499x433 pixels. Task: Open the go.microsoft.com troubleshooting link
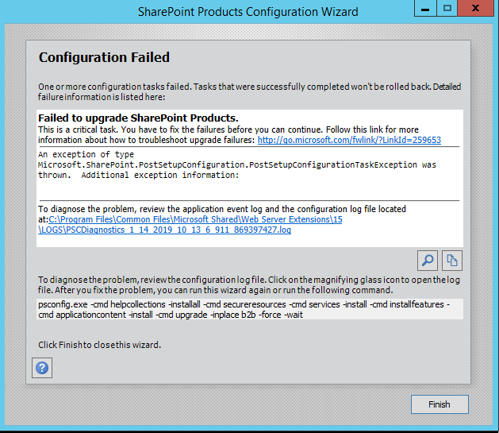tap(349, 140)
